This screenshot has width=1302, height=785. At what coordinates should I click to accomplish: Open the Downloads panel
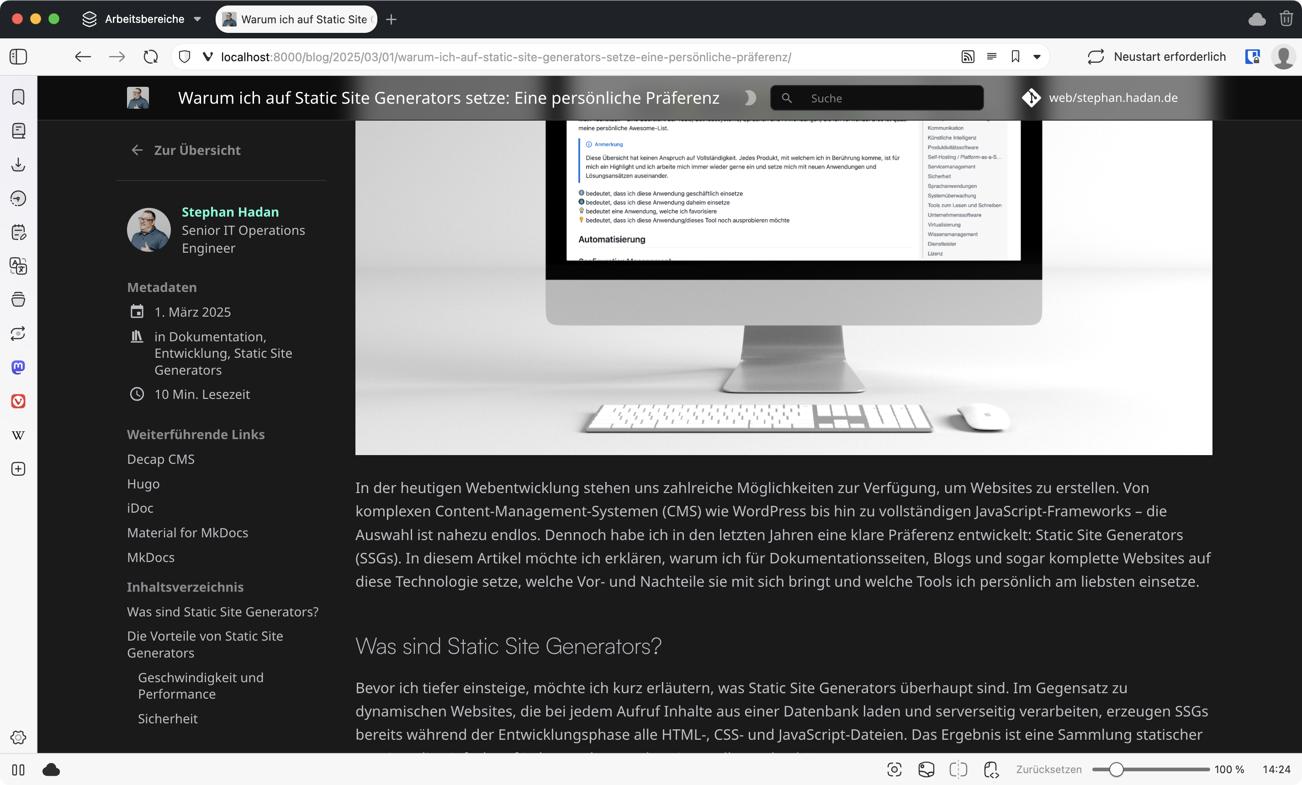click(x=18, y=164)
